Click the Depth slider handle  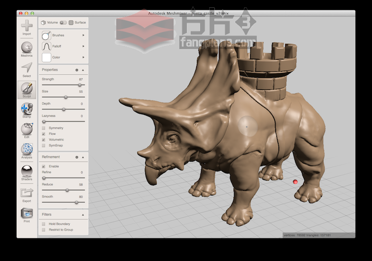pos(64,109)
